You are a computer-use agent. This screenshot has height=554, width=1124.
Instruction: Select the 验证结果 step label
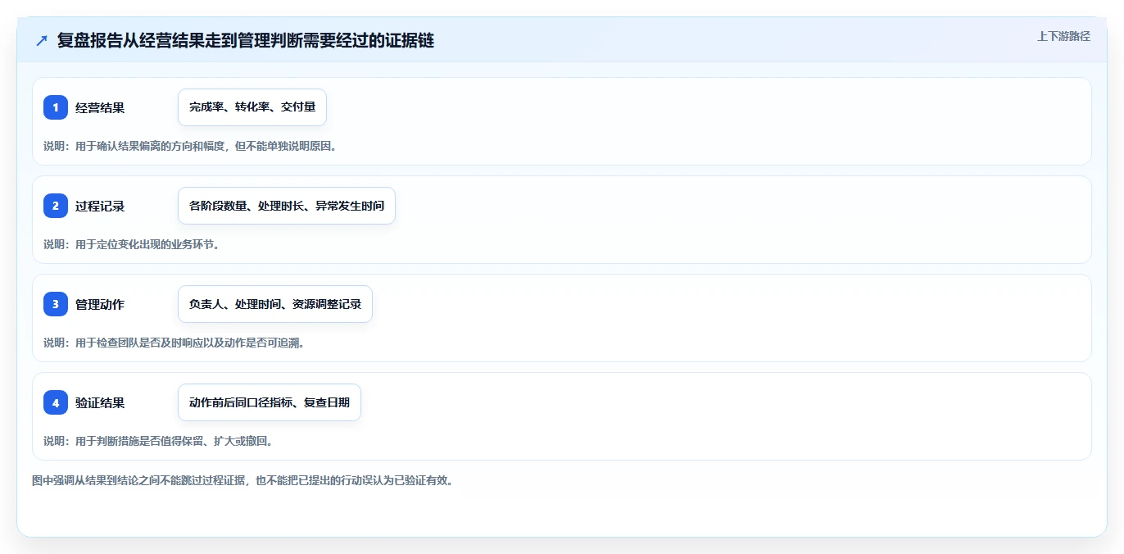[100, 402]
